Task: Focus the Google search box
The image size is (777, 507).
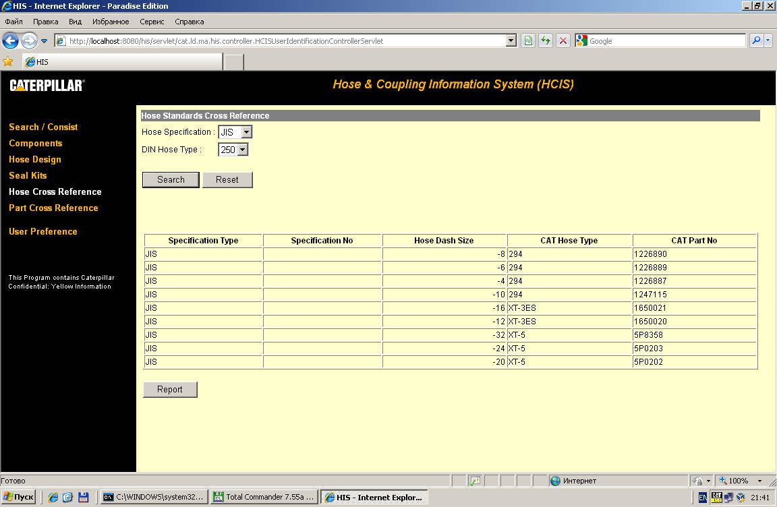Action: [666, 40]
